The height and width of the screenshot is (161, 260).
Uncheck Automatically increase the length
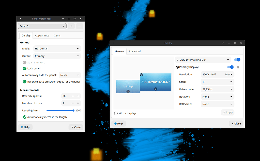24,117
